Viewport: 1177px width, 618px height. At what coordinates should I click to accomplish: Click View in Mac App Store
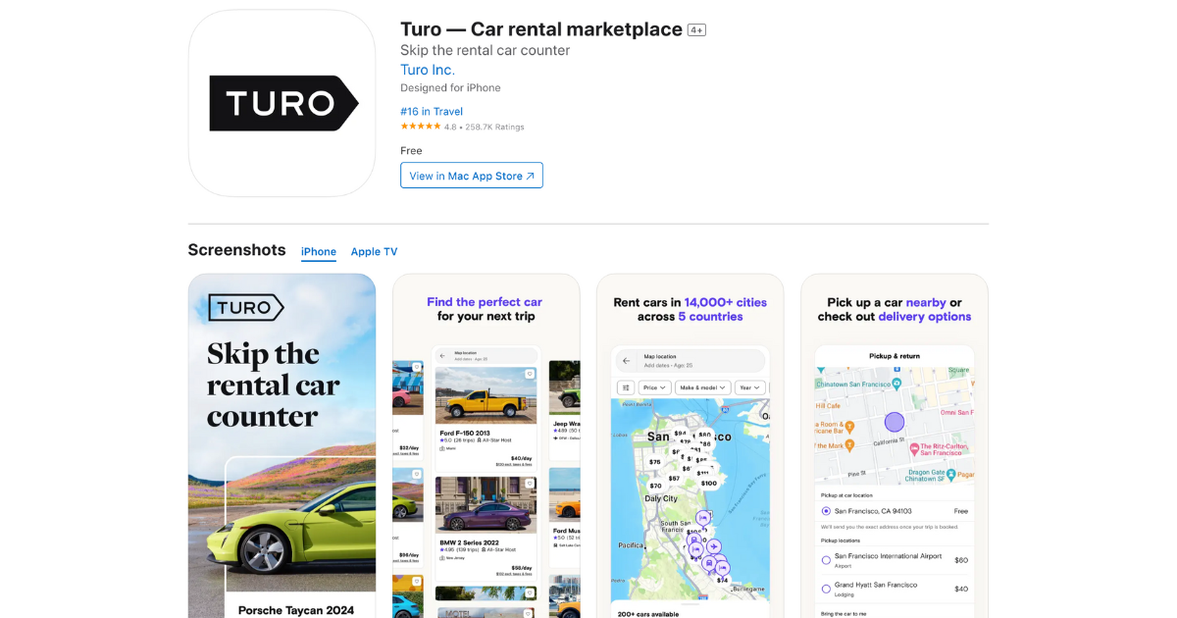pos(472,175)
